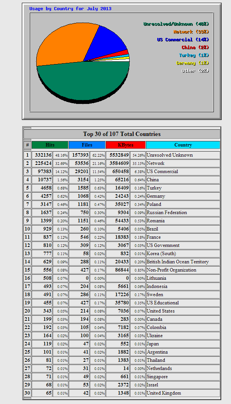Click the green Hits column header
The height and width of the screenshot is (404, 231).
[x=50, y=145]
